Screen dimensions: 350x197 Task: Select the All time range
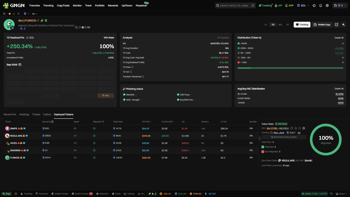287,25
